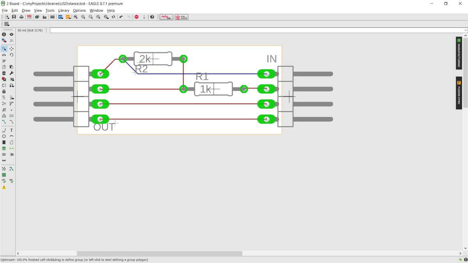Select the Text tool

[x=11, y=130]
